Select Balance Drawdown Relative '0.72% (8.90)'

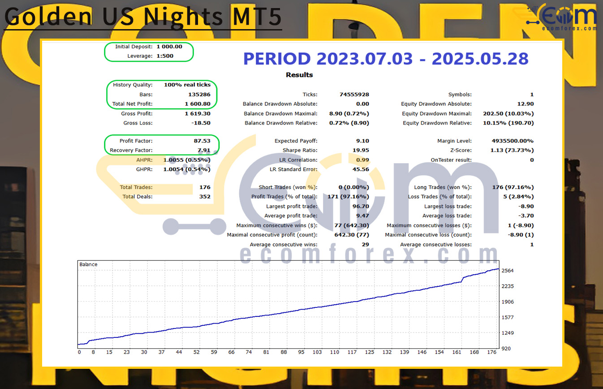pyautogui.click(x=349, y=123)
